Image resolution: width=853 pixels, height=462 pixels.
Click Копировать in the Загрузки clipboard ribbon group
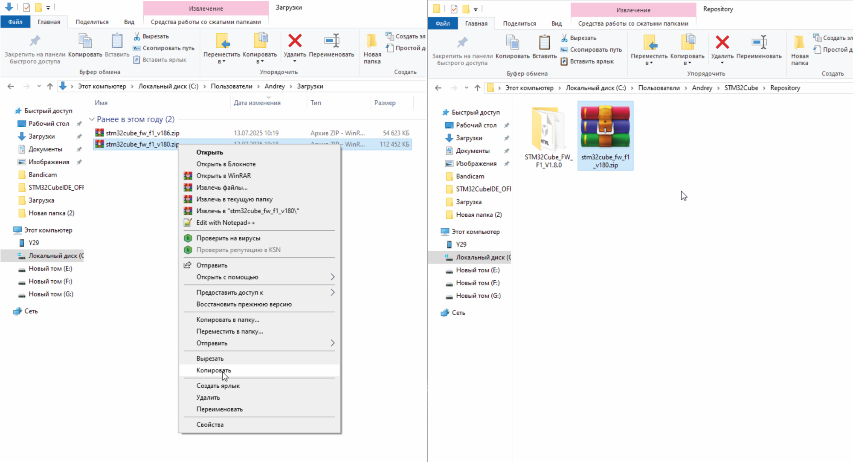pos(85,46)
